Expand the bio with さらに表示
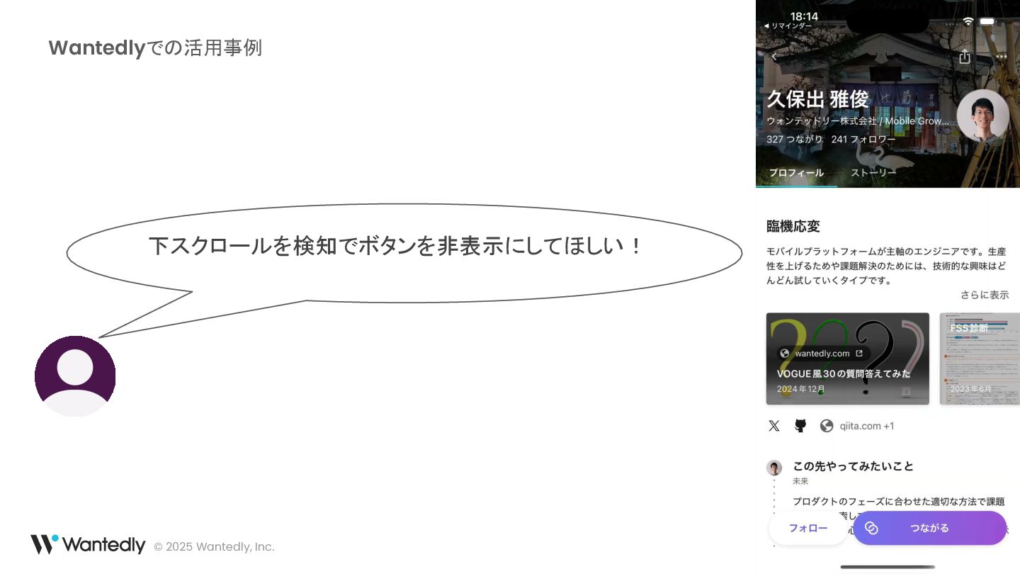Viewport: 1020px width, 574px height. 985,295
